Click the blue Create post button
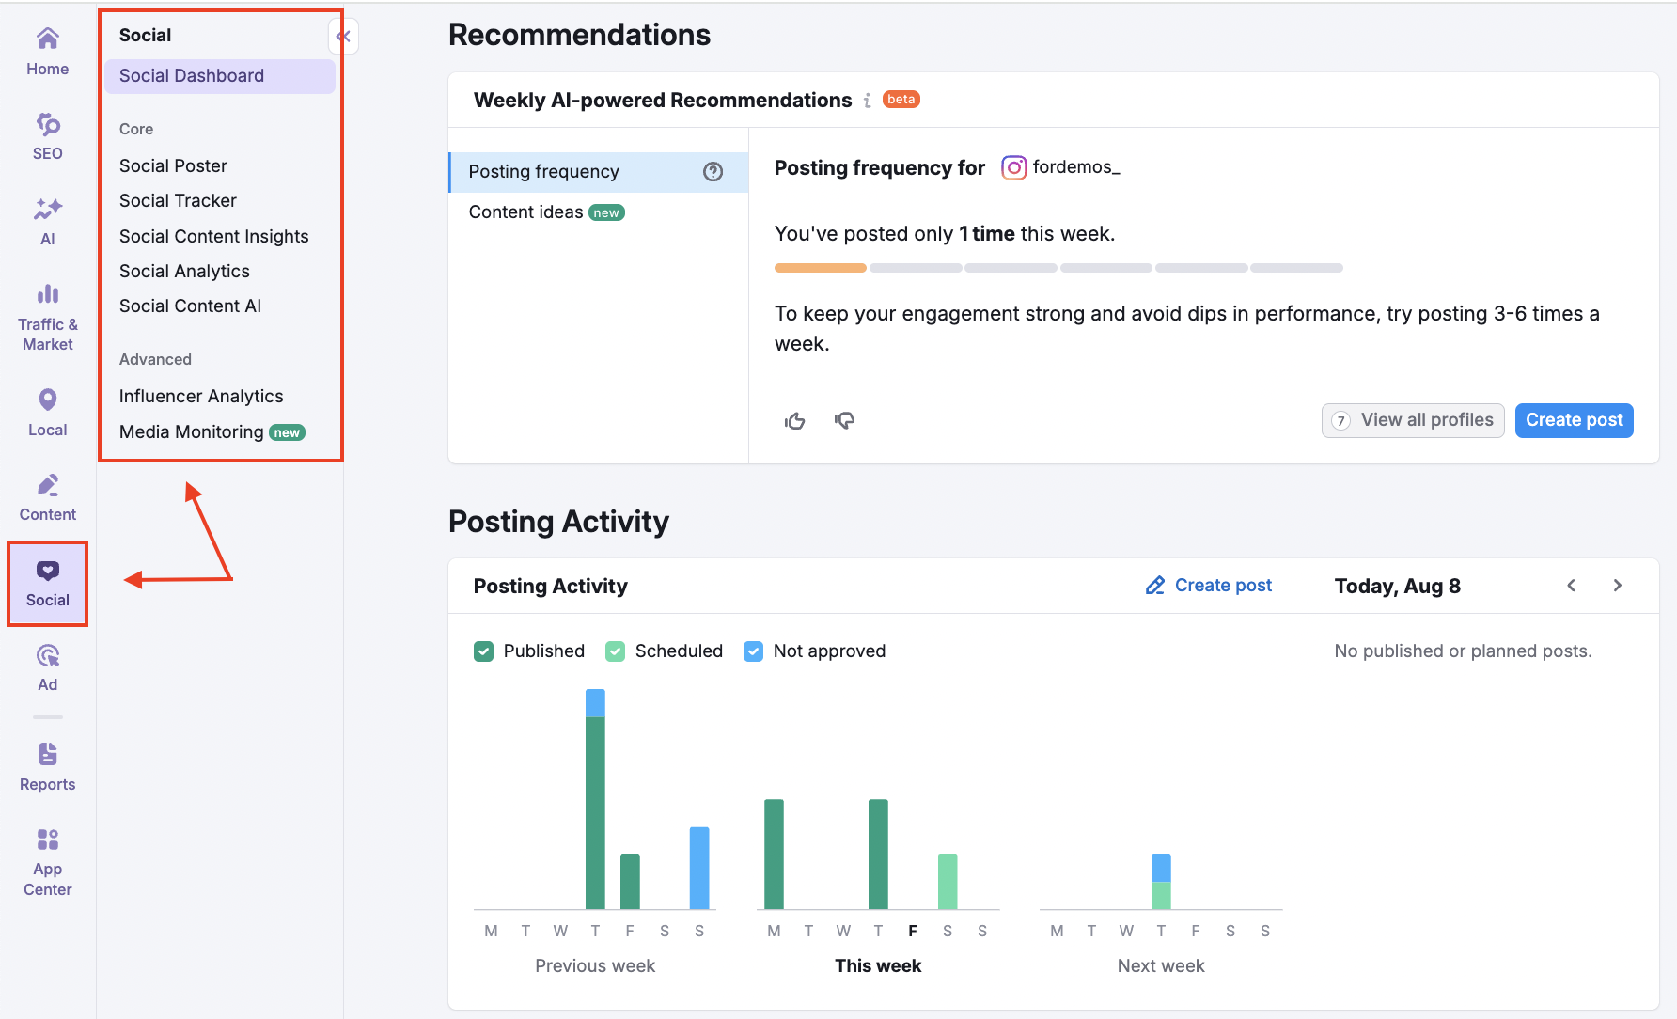Viewport: 1677px width, 1019px height. pos(1574,420)
